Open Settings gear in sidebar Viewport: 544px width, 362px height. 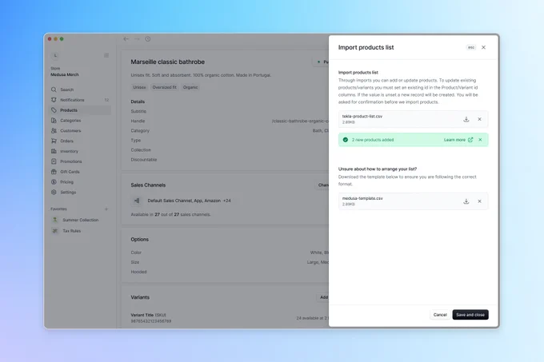pos(54,192)
